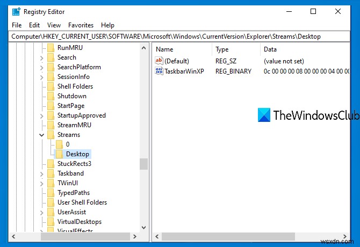Expand the SearchPlatform key

(41, 68)
